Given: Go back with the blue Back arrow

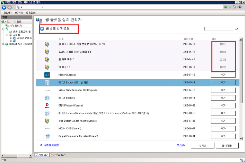Looking at the screenshot, I should point(4,7).
